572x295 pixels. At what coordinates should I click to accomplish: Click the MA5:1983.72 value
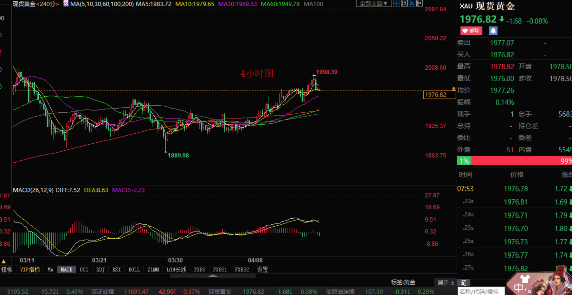154,4
